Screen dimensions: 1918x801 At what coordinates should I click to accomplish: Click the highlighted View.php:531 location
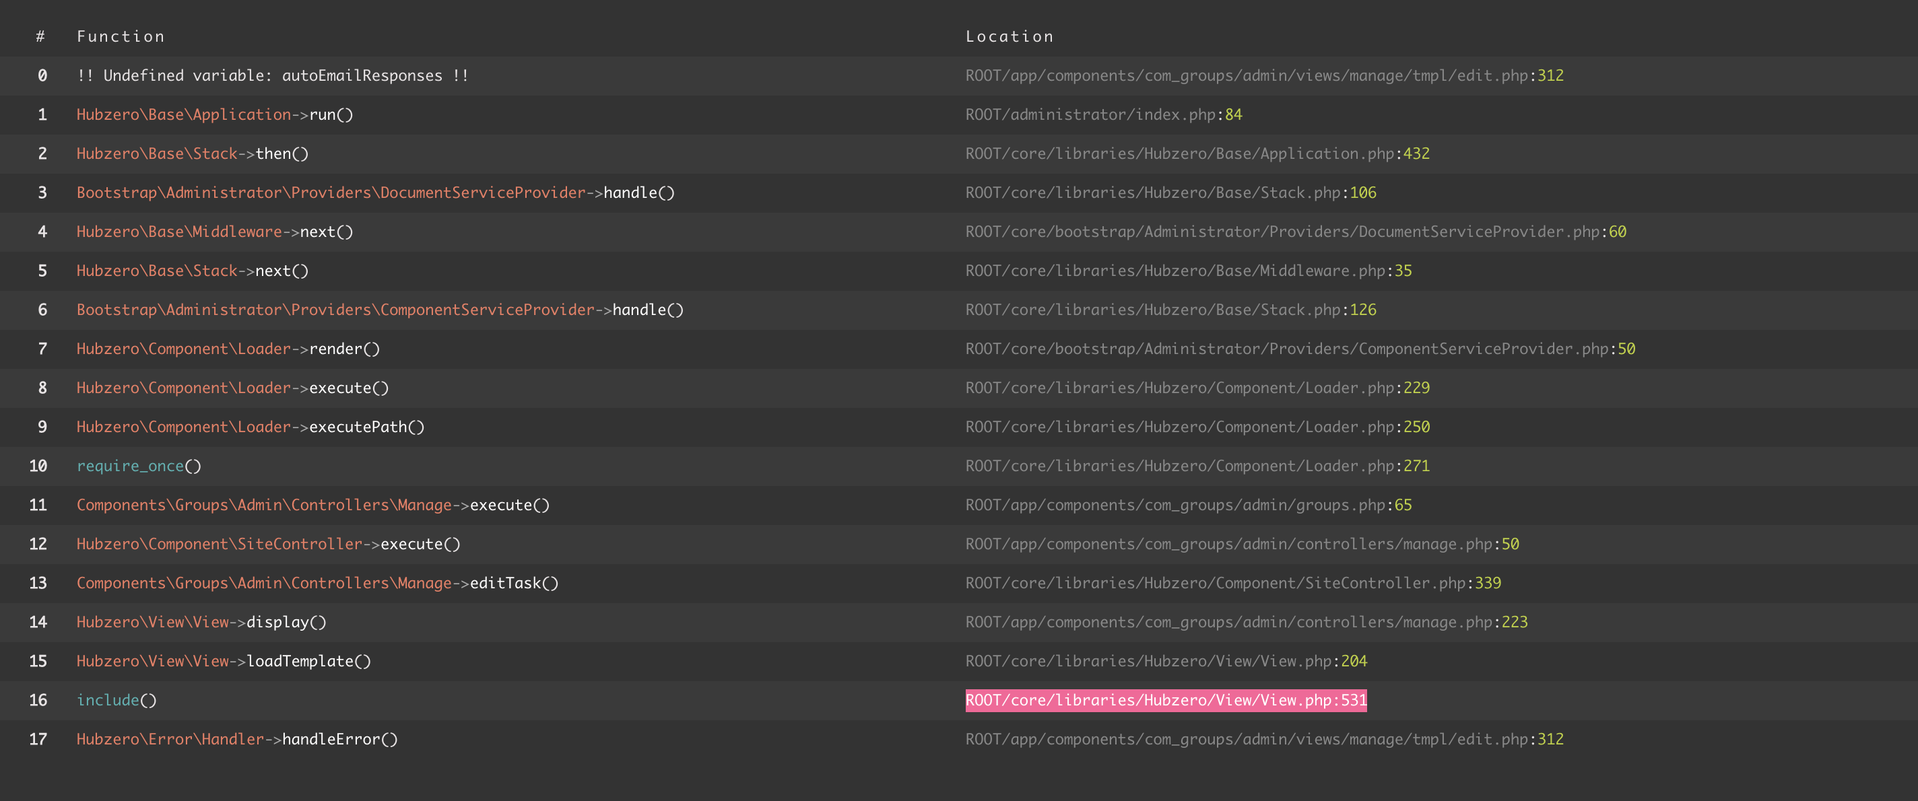1165,700
